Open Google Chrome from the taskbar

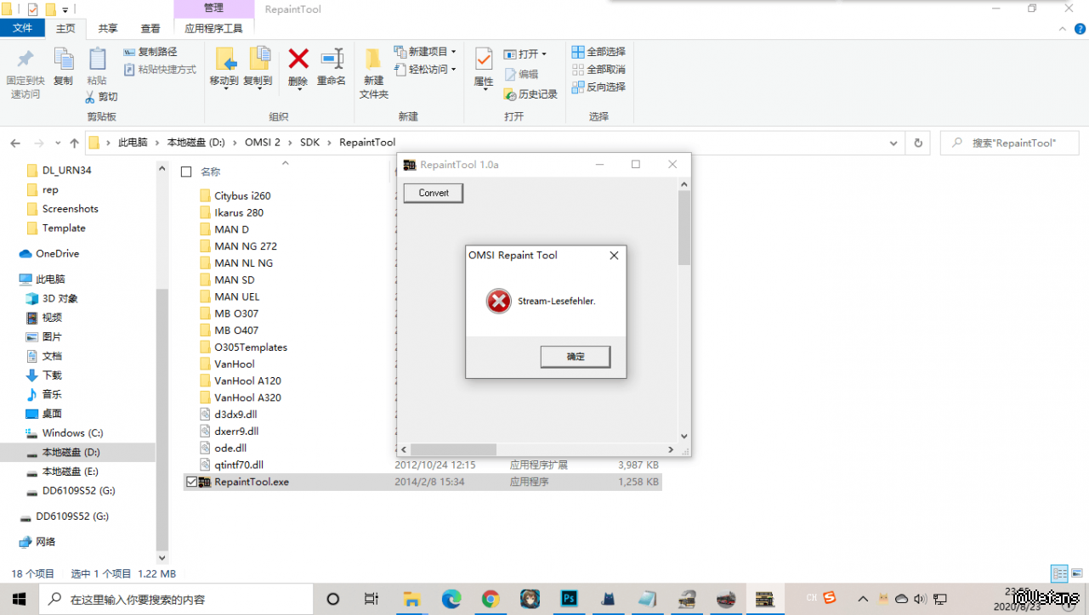(x=491, y=599)
